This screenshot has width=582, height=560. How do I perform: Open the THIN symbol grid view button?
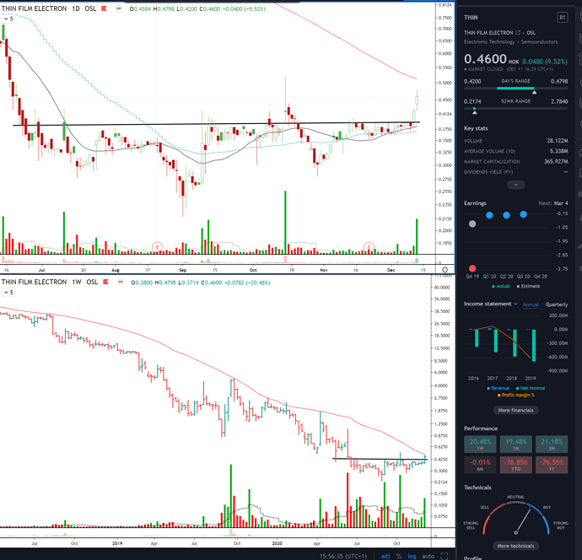coord(563,18)
